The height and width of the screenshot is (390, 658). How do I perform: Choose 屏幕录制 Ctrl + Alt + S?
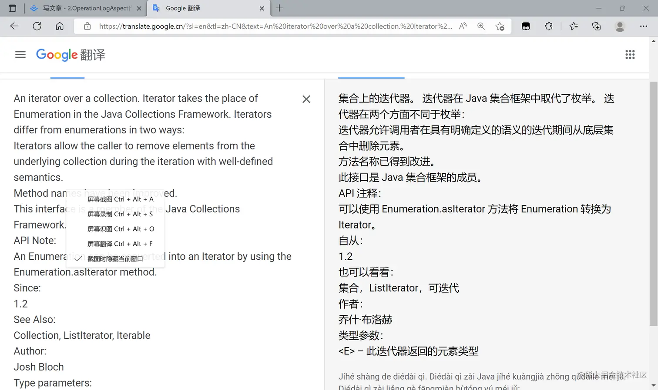tap(115, 214)
